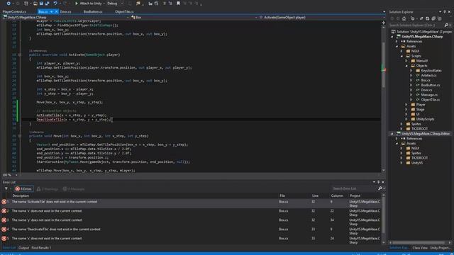Select the UnityVS folder
Image resolution: width=454 pixels, height=255 pixels.
[416, 163]
